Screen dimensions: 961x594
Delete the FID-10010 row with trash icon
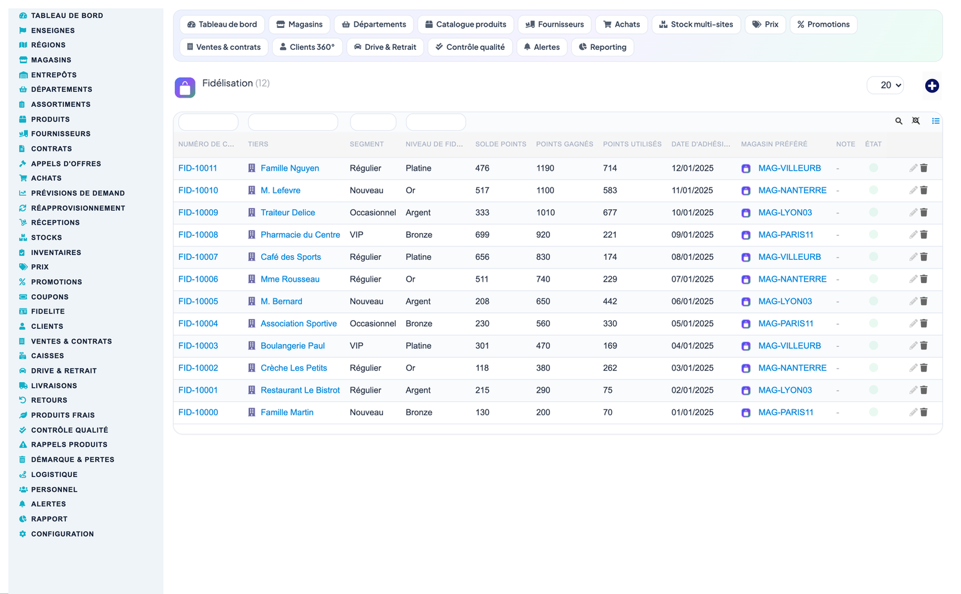(x=924, y=190)
